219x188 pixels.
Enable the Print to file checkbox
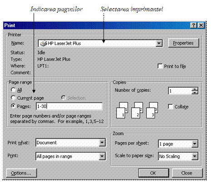160,66
